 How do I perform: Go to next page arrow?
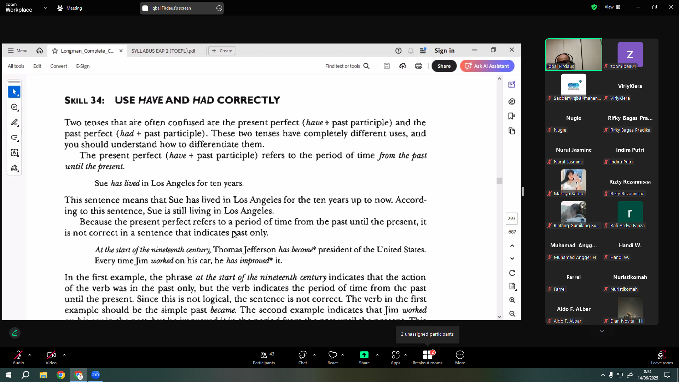coord(512,259)
